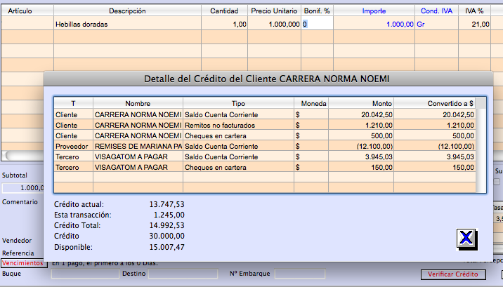Viewport: 503px width, 287px height.
Task: Click the Crédito Total value 14.992,53
Action: pos(166,225)
